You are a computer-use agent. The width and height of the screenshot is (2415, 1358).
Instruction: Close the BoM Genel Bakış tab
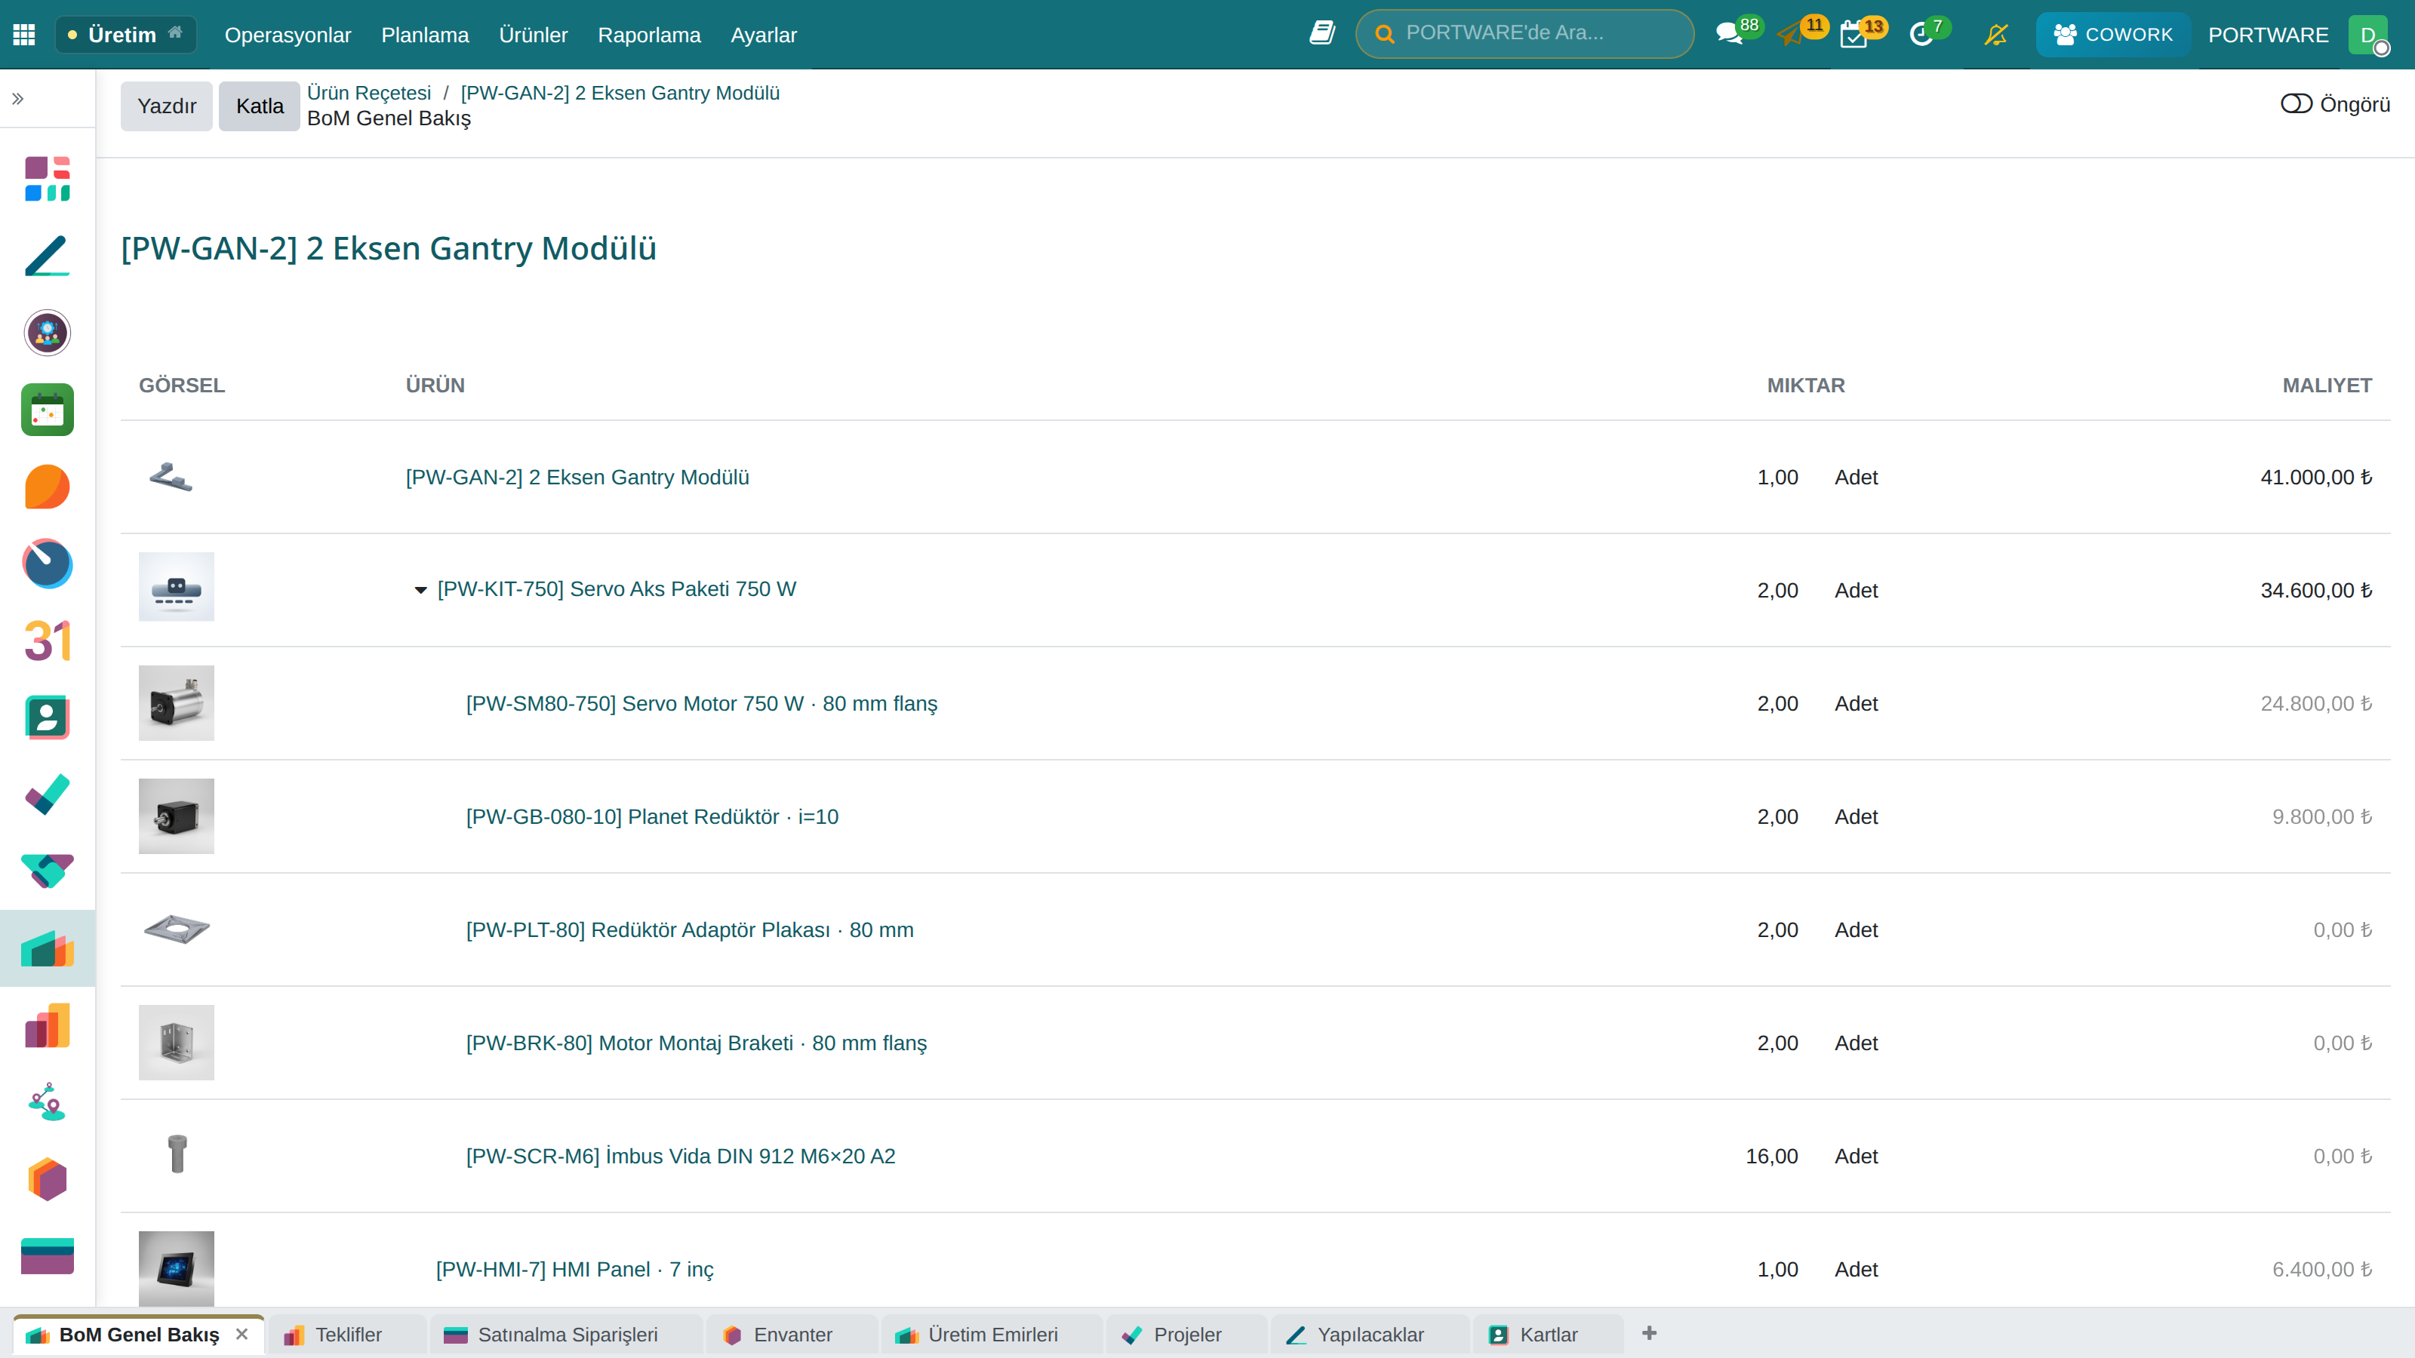pyautogui.click(x=241, y=1334)
